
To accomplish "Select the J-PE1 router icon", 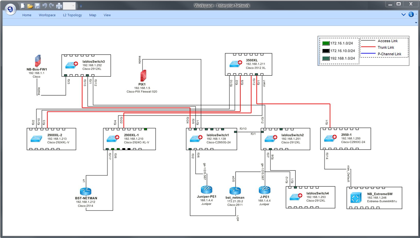I will click(x=265, y=190).
